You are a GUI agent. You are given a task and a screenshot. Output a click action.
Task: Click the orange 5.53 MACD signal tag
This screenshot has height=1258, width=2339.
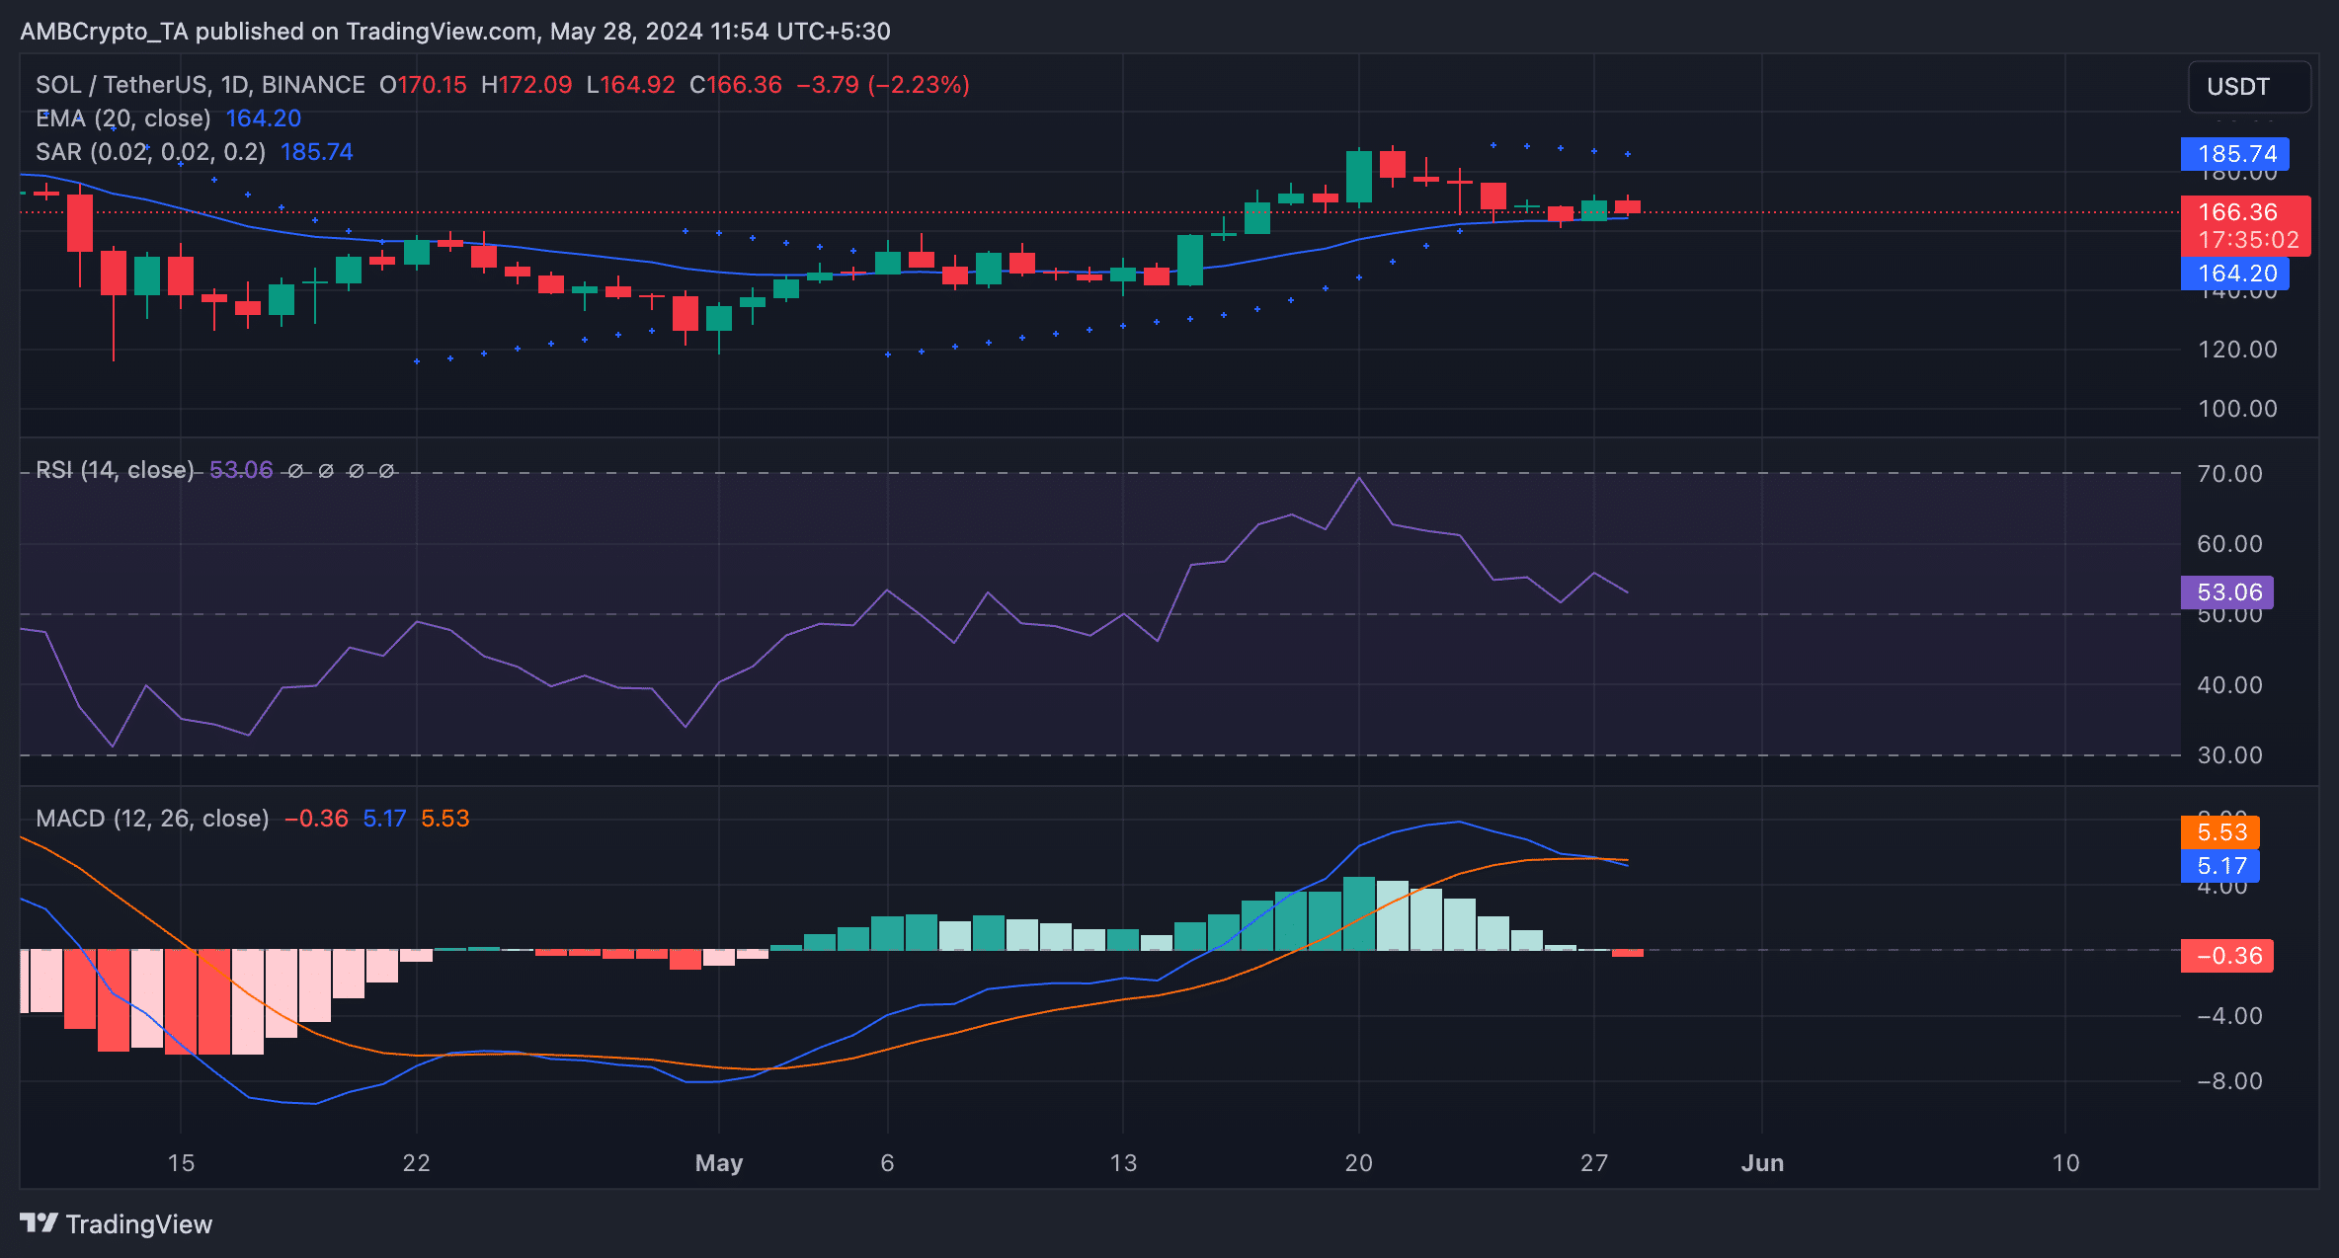(x=2219, y=832)
